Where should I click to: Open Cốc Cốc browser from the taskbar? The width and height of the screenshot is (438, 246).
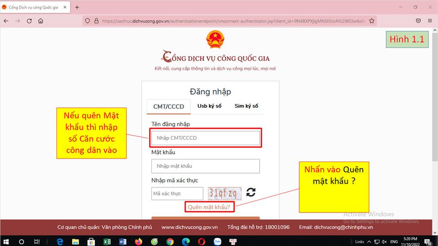(154, 242)
